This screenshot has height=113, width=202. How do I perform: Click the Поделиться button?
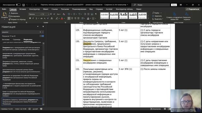[193, 9]
